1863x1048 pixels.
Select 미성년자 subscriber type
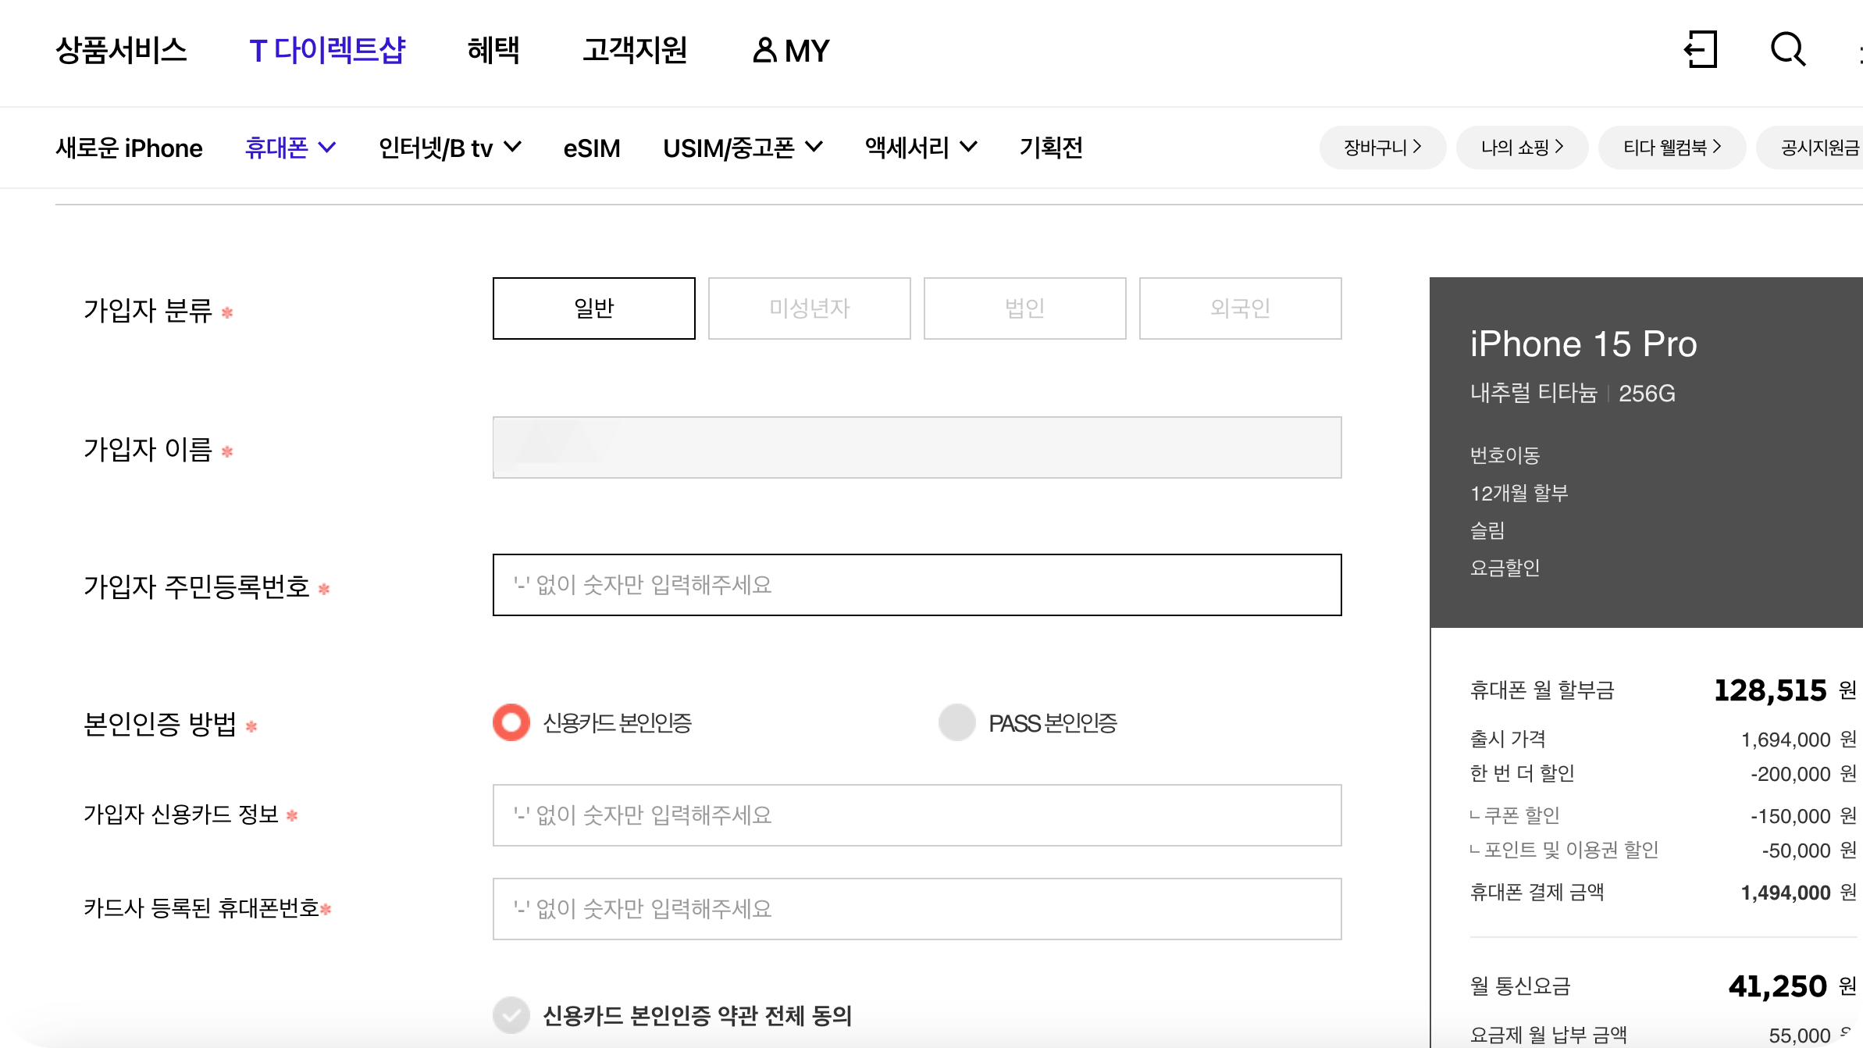pyautogui.click(x=810, y=308)
